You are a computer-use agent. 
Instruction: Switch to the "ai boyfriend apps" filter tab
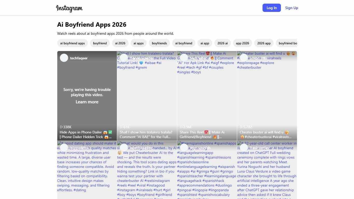(x=72, y=43)
